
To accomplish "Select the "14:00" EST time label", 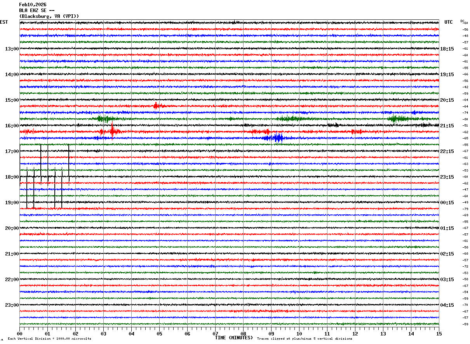I will 12,75.
